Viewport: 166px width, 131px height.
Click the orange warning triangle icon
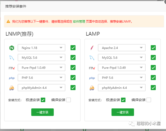pos(8,21)
